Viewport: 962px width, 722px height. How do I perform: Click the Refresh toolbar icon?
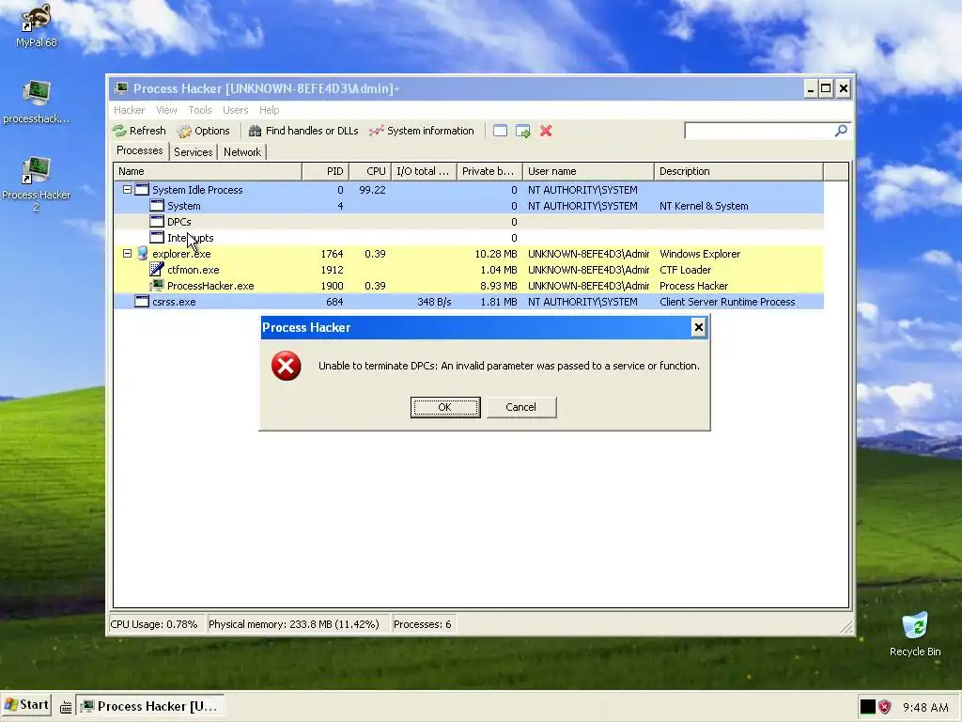point(119,131)
